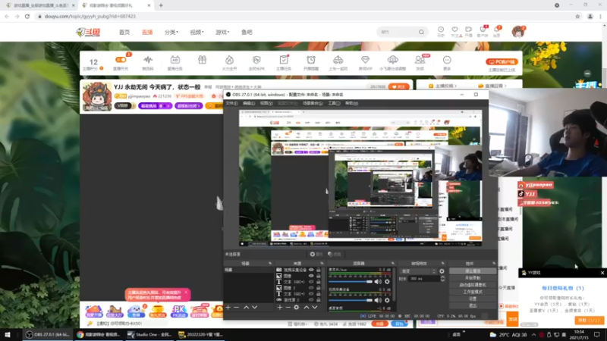Move scene up with arrow
Viewport: 607px width, 341px height.
tap(246, 308)
